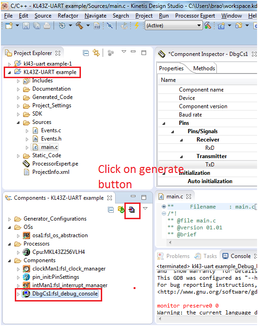Select DbgCs1:fsl_debug_console component
This screenshot has width=258, height=326.
click(x=60, y=294)
